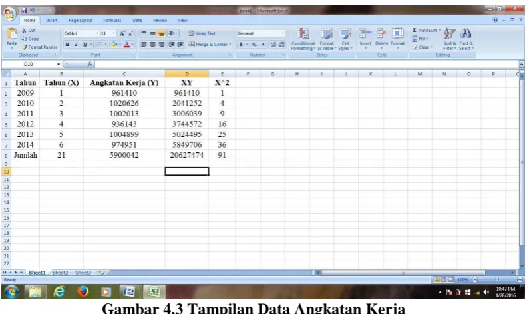Open the Formulas ribbon tab

[112, 20]
